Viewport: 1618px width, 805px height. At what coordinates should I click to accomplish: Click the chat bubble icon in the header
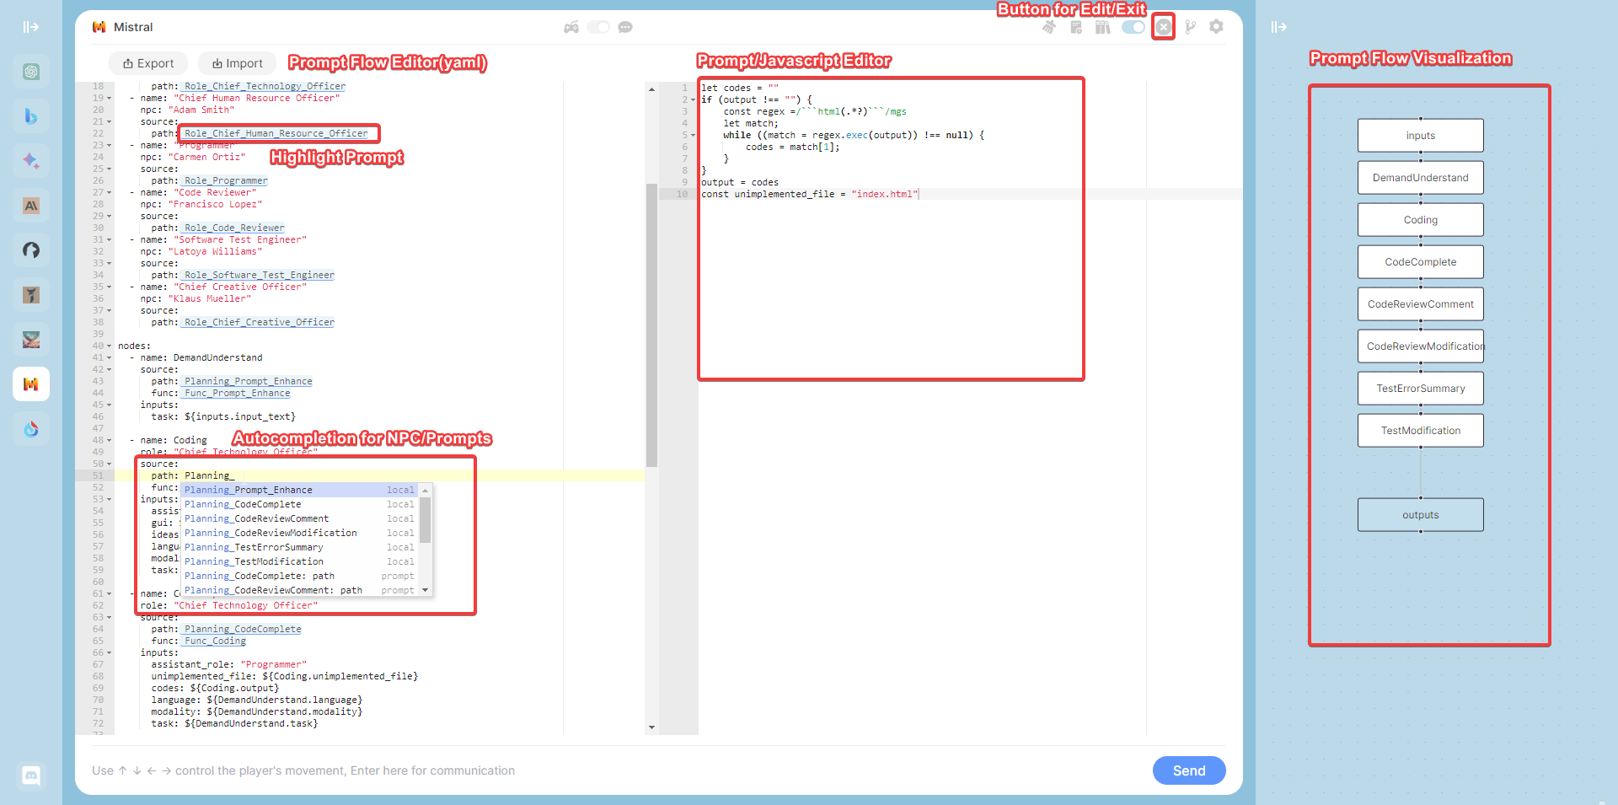tap(625, 27)
